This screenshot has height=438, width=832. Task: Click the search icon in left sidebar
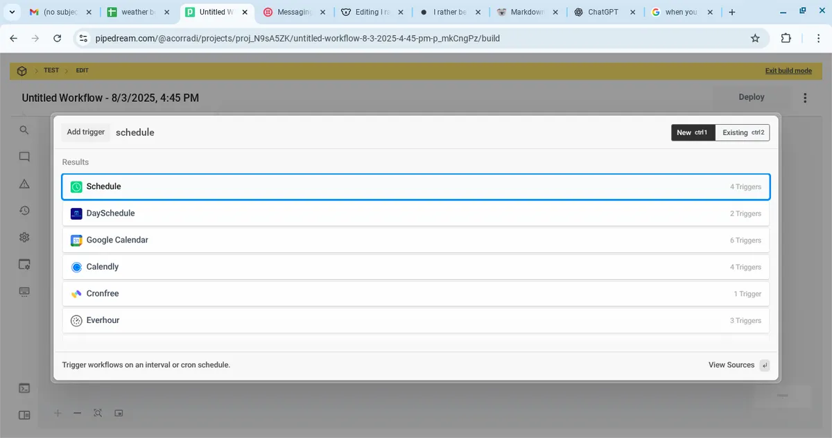coord(24,130)
